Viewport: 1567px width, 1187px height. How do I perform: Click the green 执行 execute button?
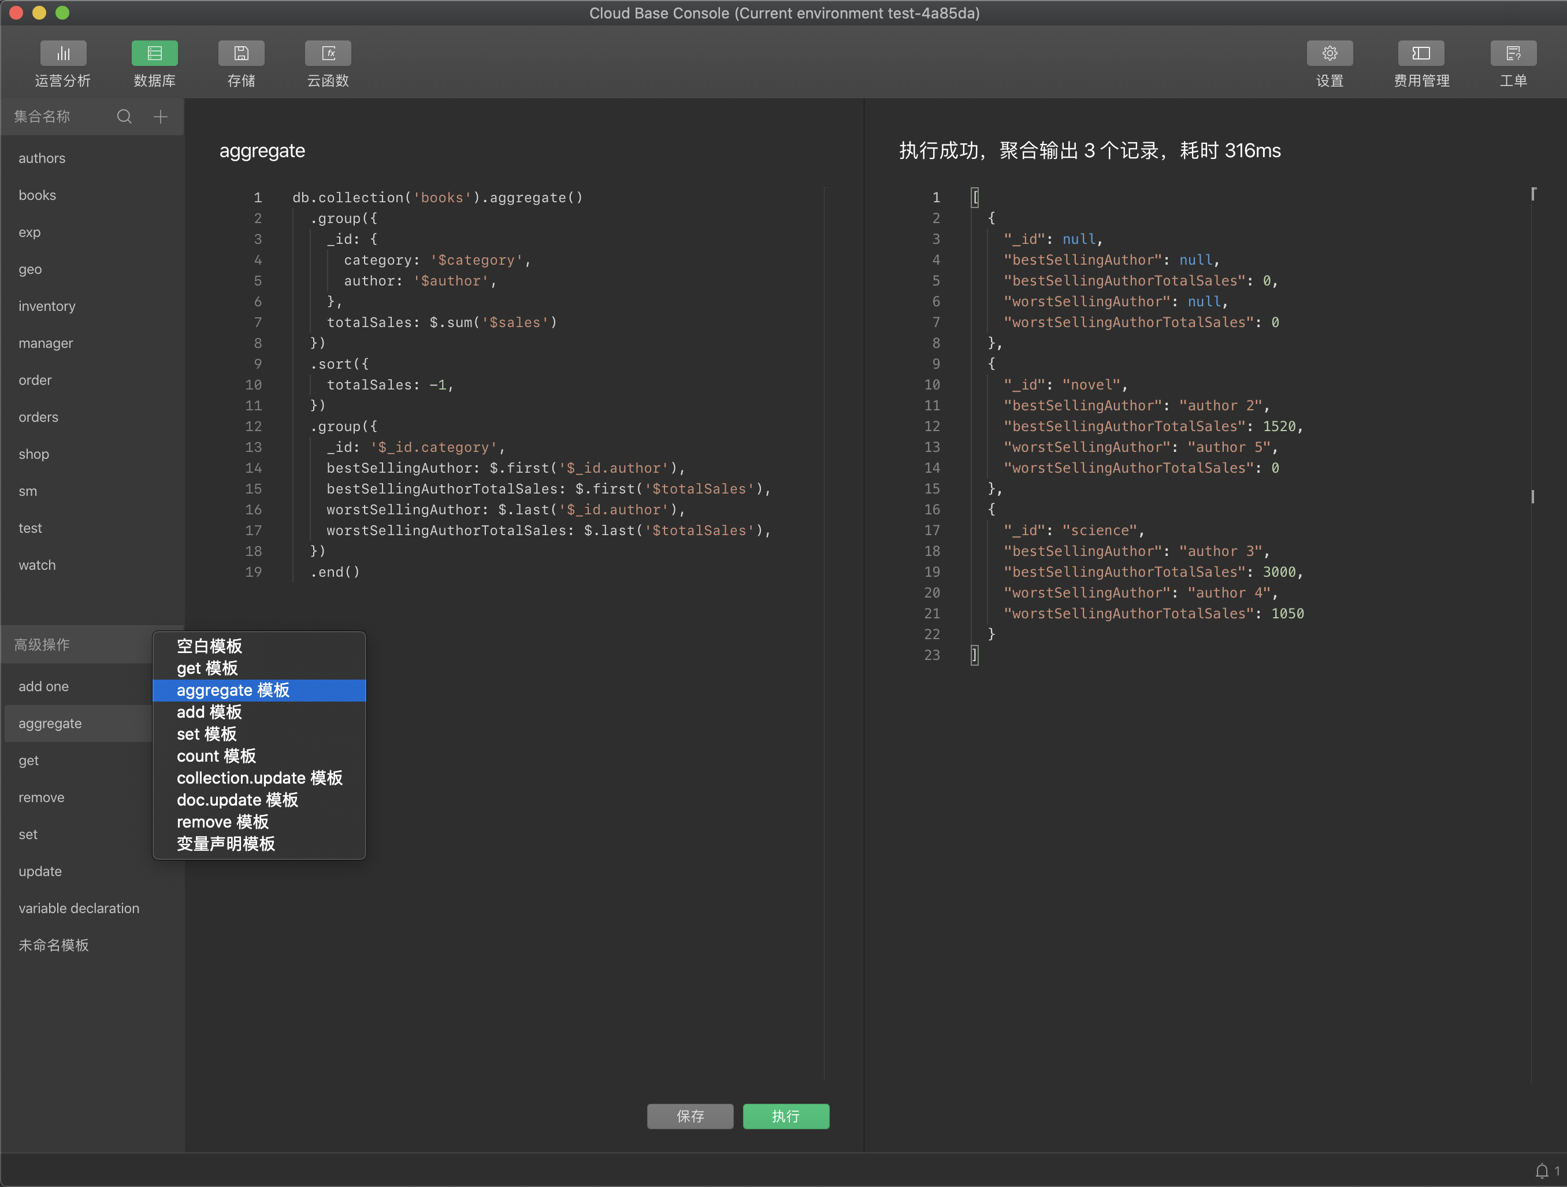[786, 1116]
